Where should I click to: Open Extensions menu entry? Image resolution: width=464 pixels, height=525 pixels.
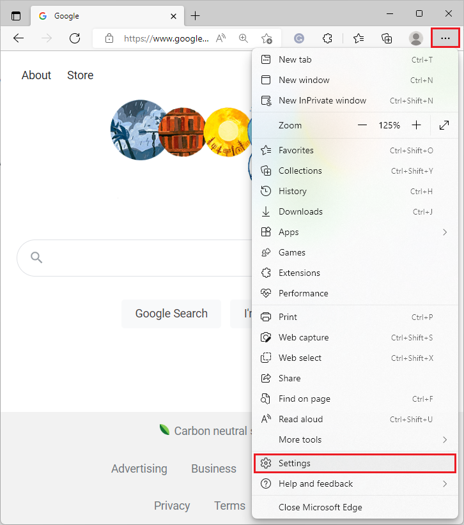(355, 273)
